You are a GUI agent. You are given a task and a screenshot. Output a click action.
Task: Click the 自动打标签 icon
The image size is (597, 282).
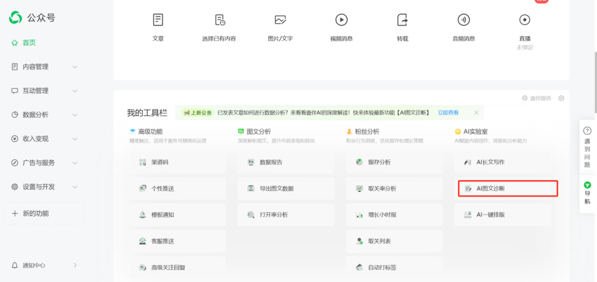(x=359, y=267)
